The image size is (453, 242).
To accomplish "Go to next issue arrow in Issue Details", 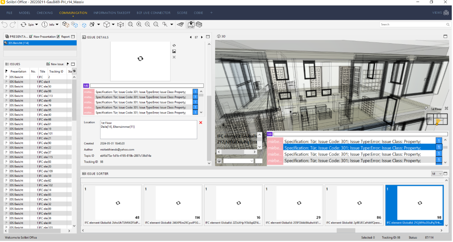I will [x=202, y=37].
